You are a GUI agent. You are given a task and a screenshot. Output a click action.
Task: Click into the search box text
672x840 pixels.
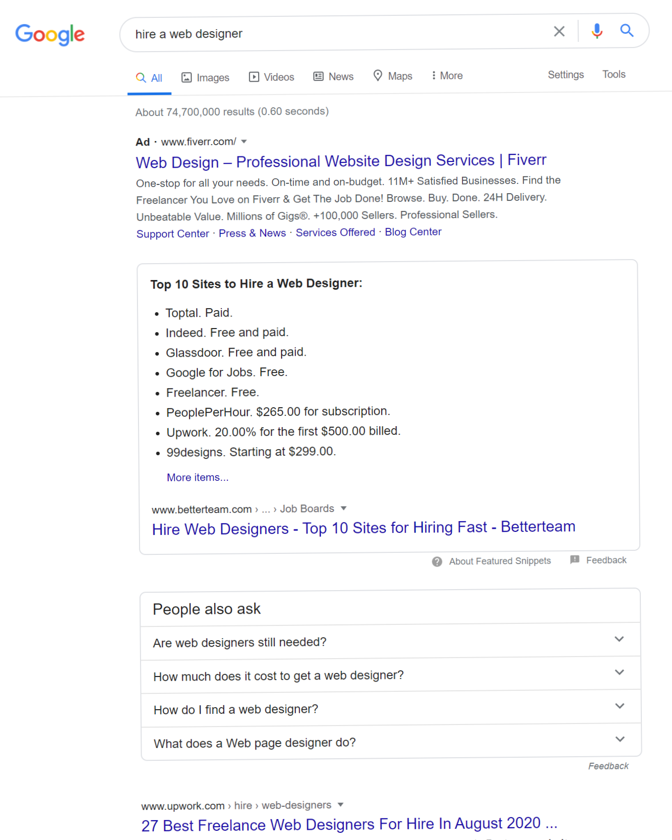coord(189,34)
